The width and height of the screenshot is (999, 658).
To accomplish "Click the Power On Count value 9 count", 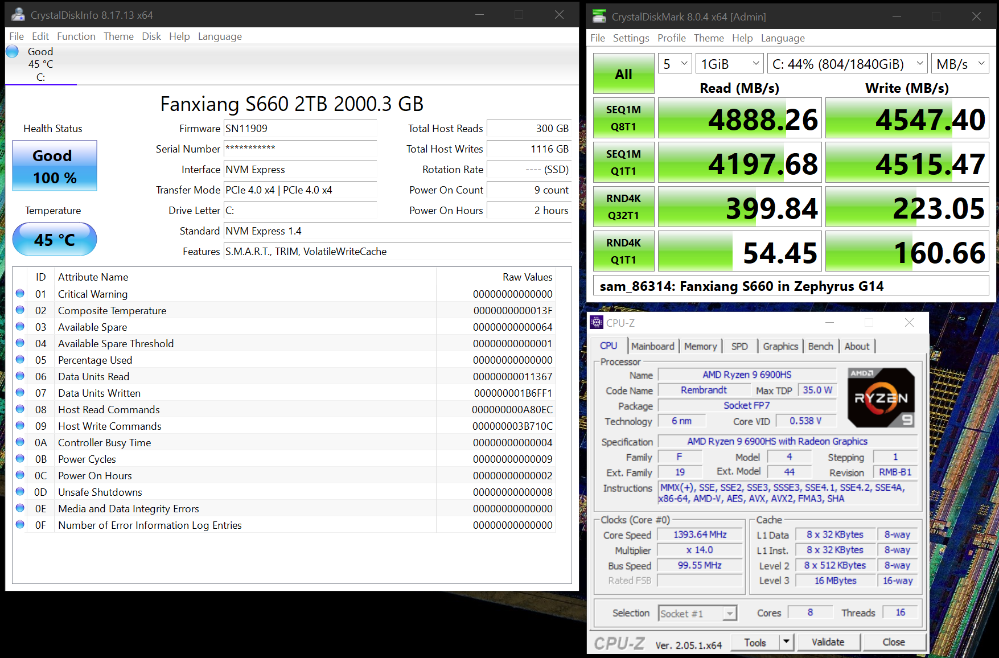I will (529, 190).
